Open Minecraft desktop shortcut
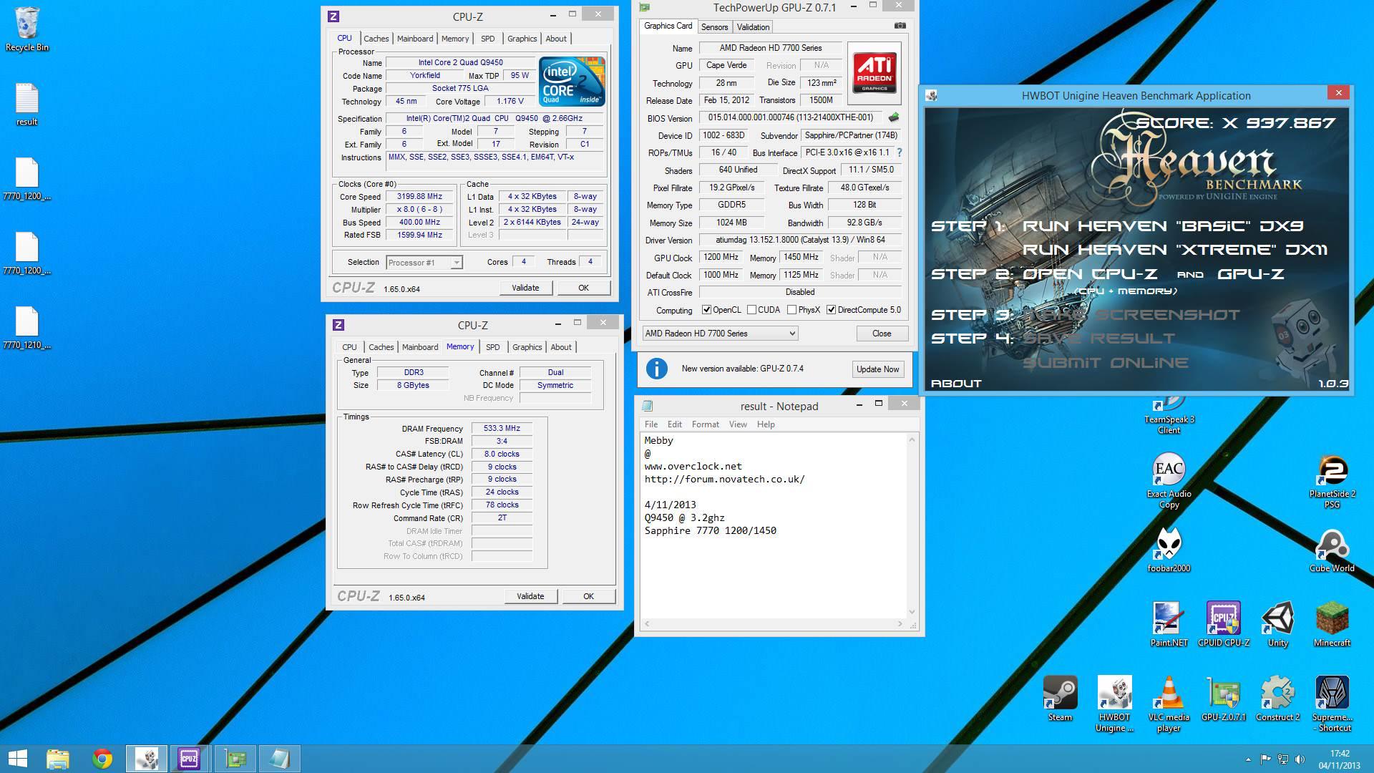The height and width of the screenshot is (773, 1374). point(1332,623)
